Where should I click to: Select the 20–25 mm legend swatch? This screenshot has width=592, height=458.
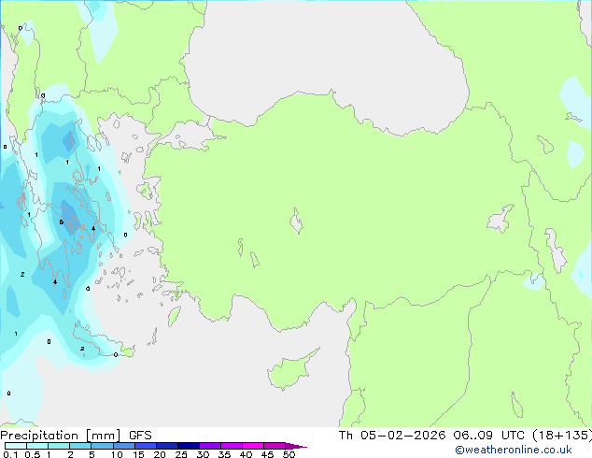click(167, 446)
